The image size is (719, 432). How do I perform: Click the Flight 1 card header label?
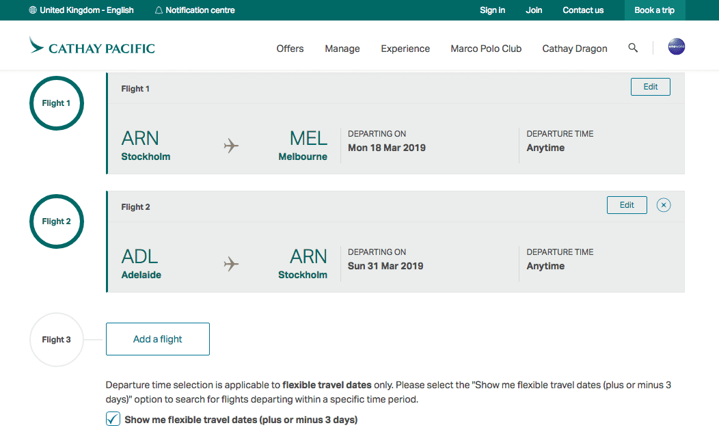coord(135,88)
